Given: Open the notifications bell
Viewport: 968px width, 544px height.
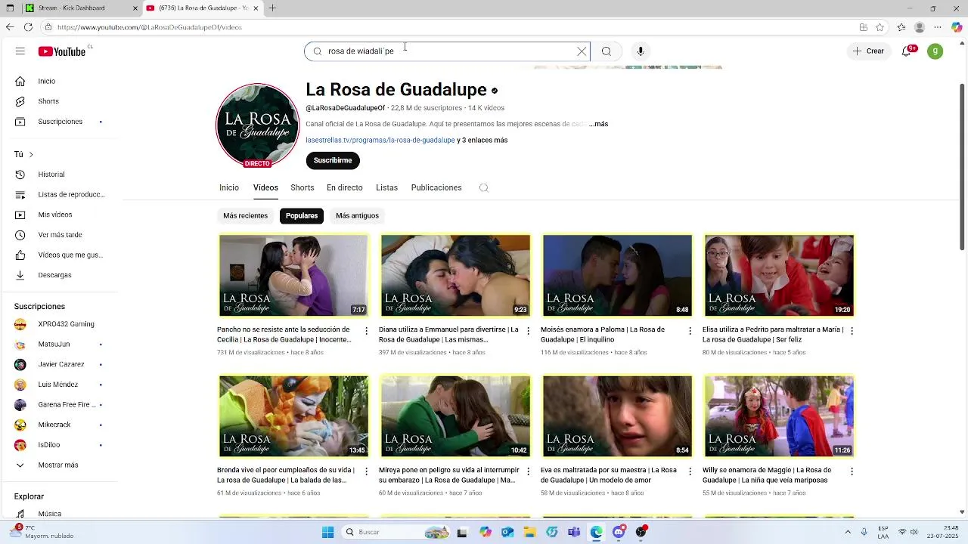Looking at the screenshot, I should (907, 51).
